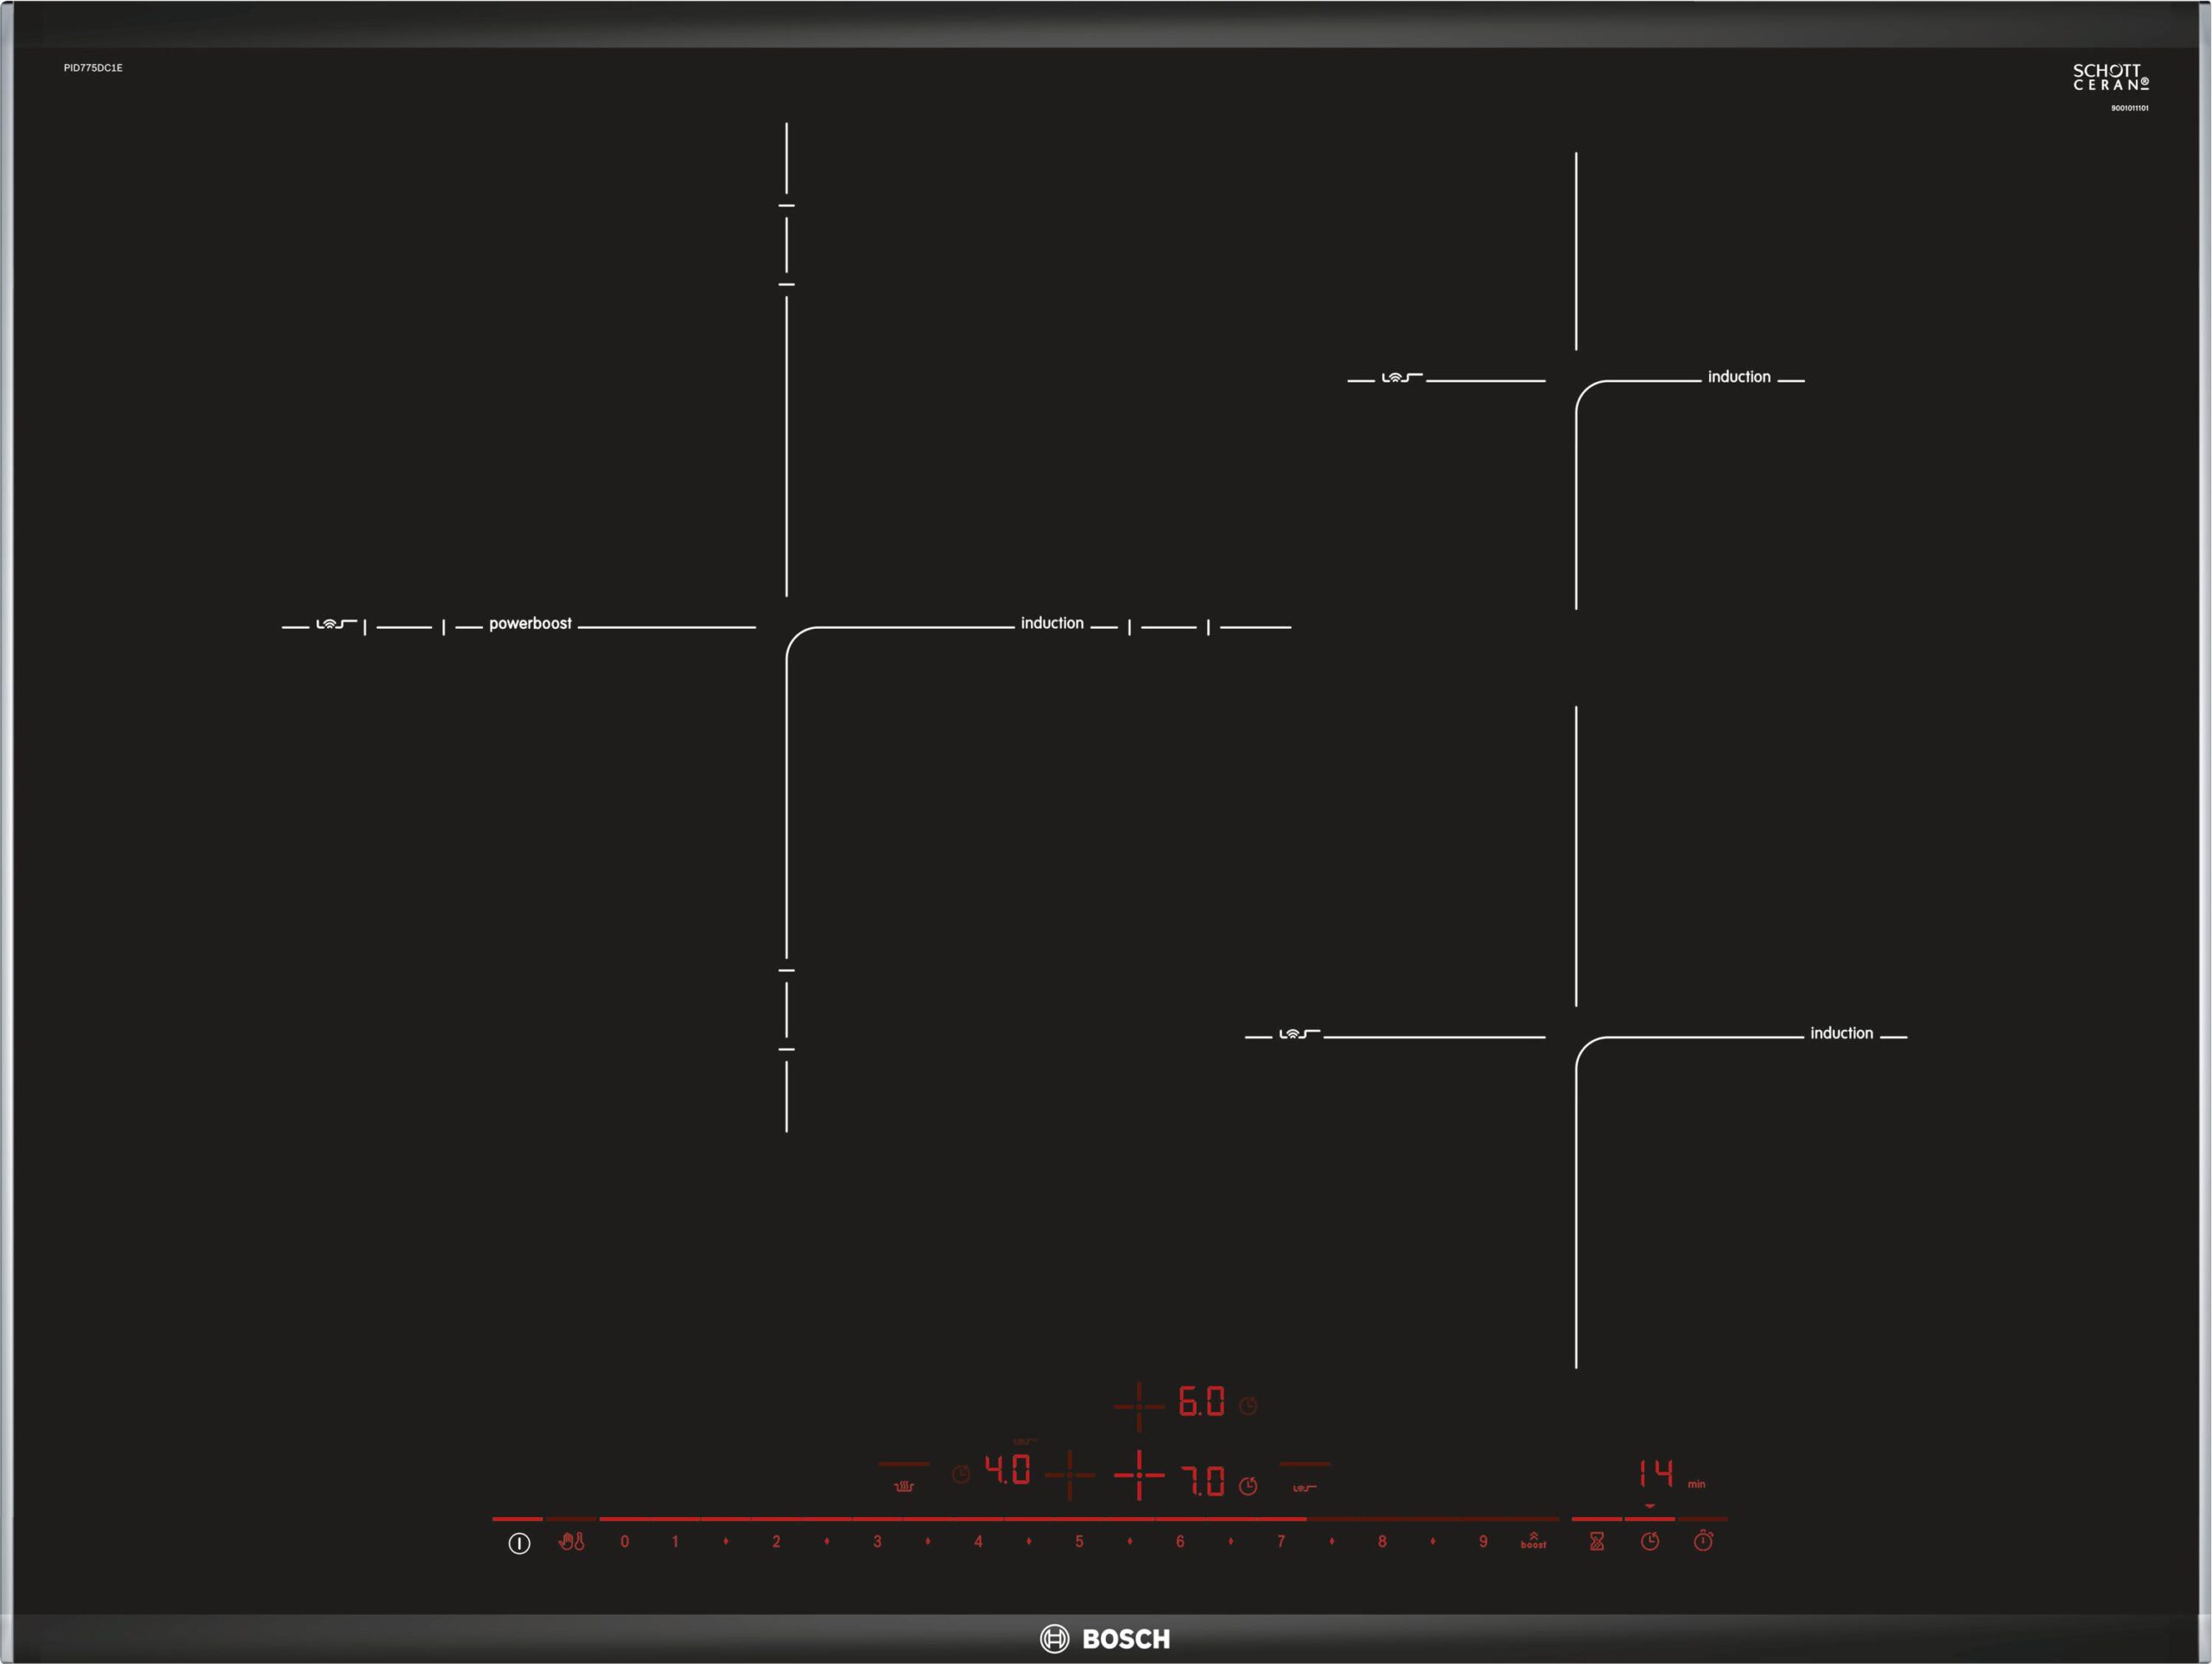Tap the 6.0 heat level display

click(1202, 1402)
